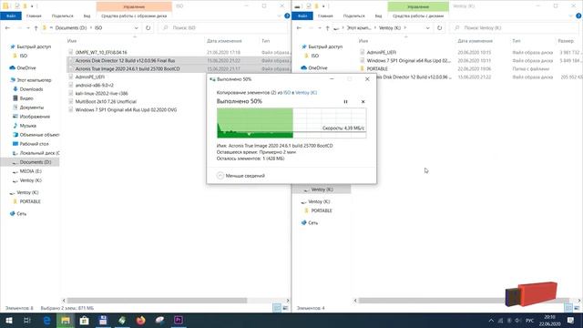Screen dimensions: 583x328
Task: Sort Ventoy window by Размер column
Action: pyautogui.click(x=566, y=41)
